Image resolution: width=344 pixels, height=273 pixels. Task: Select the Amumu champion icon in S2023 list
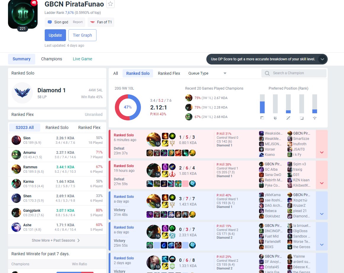16,155
